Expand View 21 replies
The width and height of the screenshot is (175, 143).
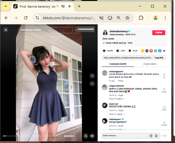(x=117, y=99)
